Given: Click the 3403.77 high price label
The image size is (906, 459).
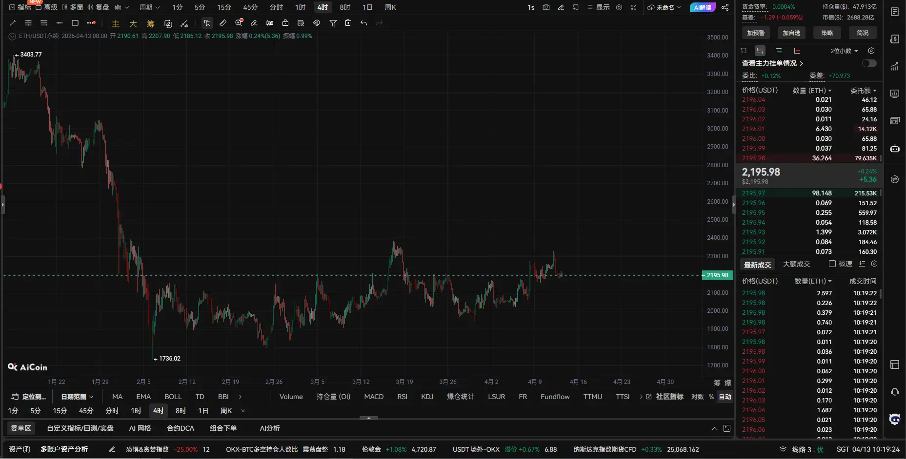Looking at the screenshot, I should pyautogui.click(x=31, y=55).
